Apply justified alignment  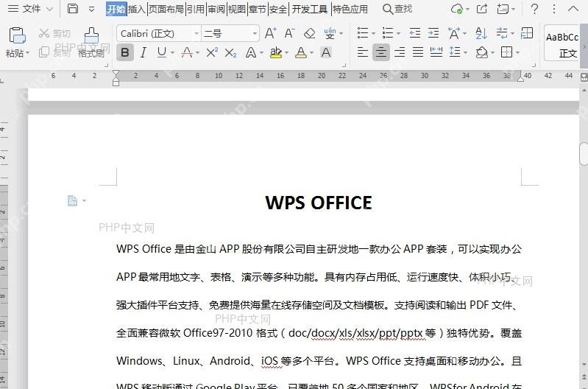pyautogui.click(x=418, y=52)
